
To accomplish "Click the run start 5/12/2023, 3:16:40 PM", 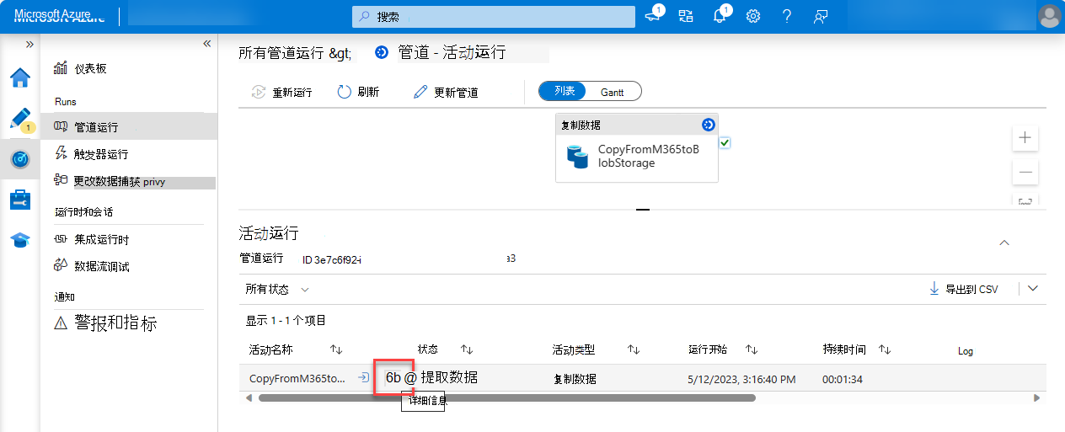I will (x=741, y=380).
